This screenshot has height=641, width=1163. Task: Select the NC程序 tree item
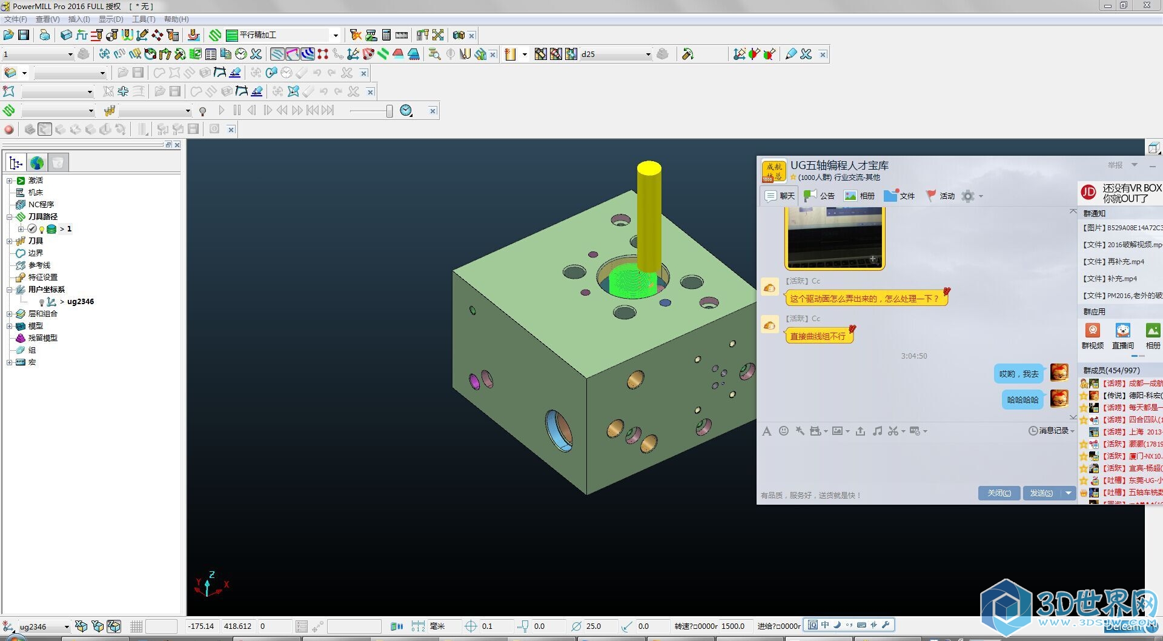[x=41, y=205]
